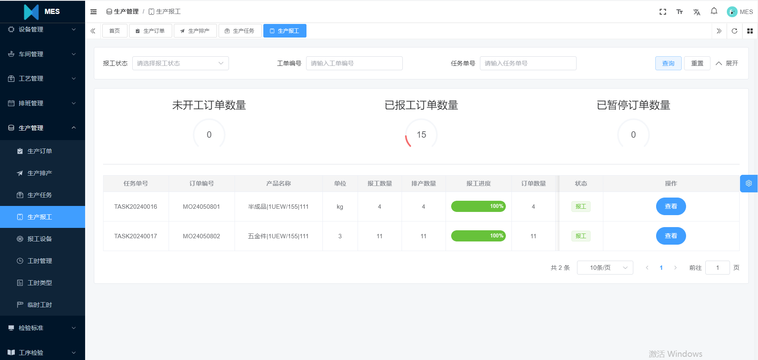
Task: Switch to the 生产任务 tab
Action: coord(240,31)
